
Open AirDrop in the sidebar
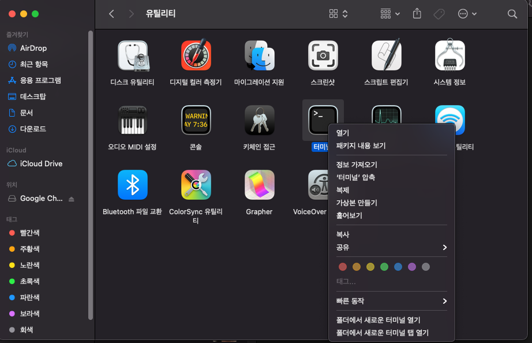tap(27, 49)
